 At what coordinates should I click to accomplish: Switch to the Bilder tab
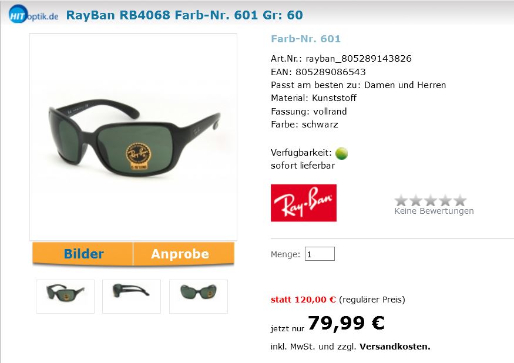tap(83, 254)
